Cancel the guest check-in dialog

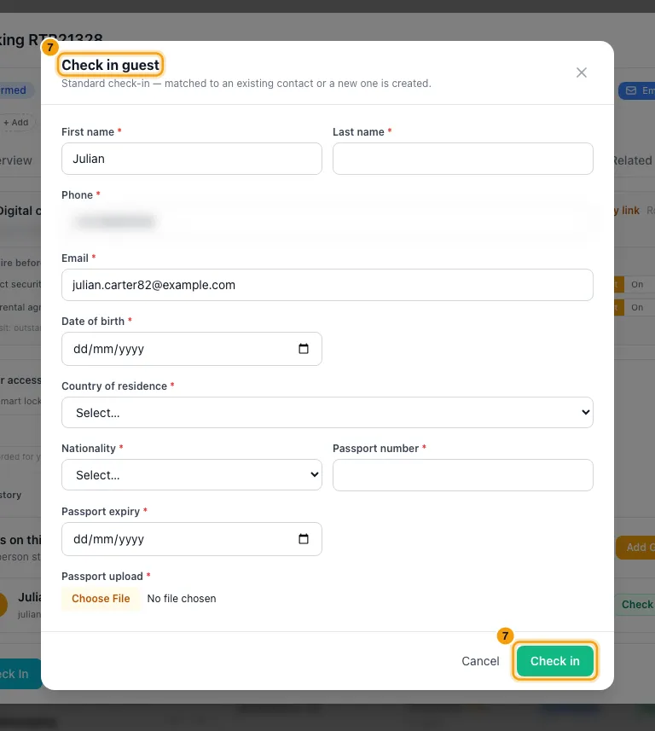coord(480,661)
